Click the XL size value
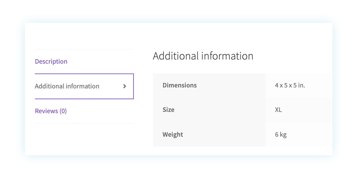This screenshot has width=356, height=180. point(278,110)
